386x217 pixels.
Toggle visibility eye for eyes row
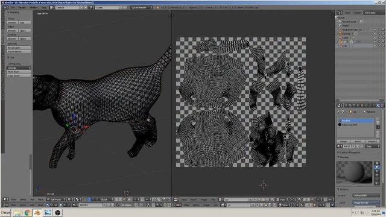pyautogui.click(x=375, y=46)
